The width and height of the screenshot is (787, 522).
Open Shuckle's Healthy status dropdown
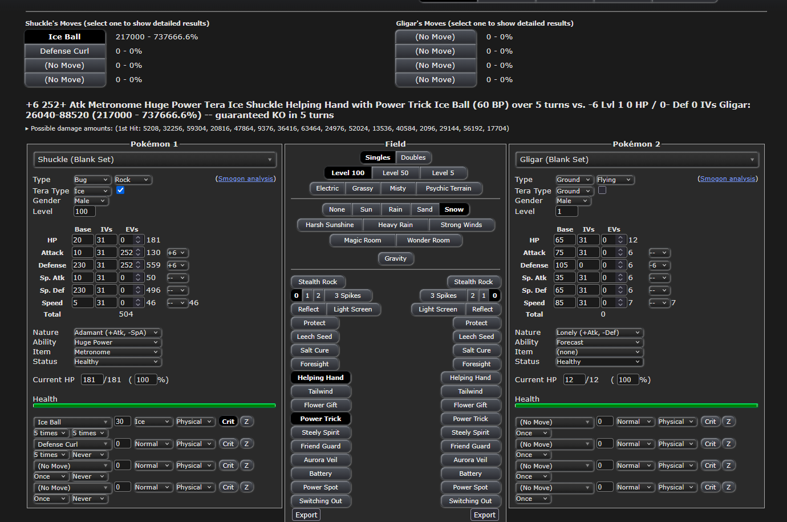point(117,362)
